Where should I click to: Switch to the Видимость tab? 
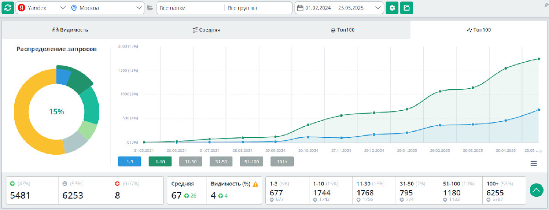[70, 30]
